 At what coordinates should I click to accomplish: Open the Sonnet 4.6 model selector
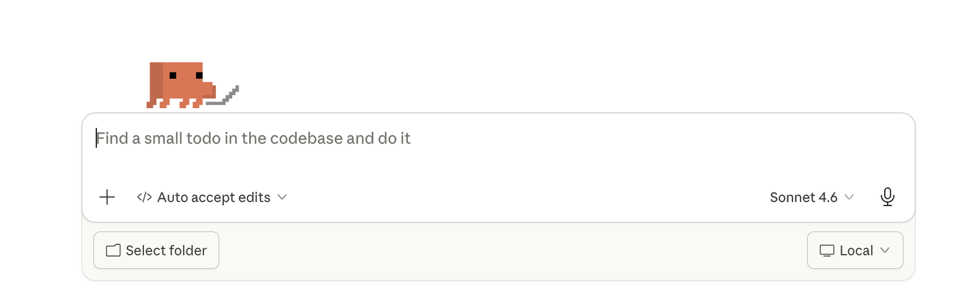click(811, 197)
